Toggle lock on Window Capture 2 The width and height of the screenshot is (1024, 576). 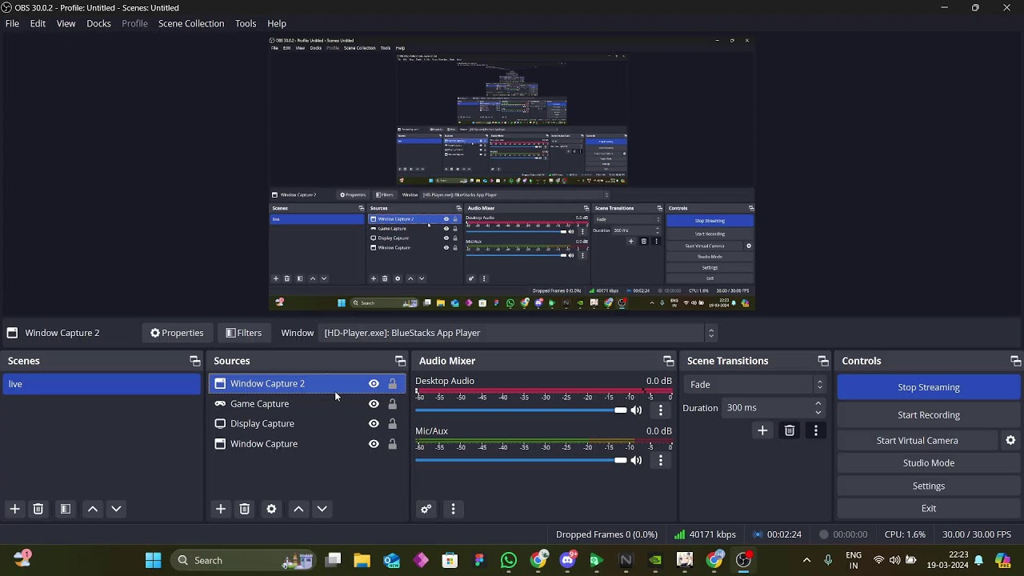[x=392, y=384]
